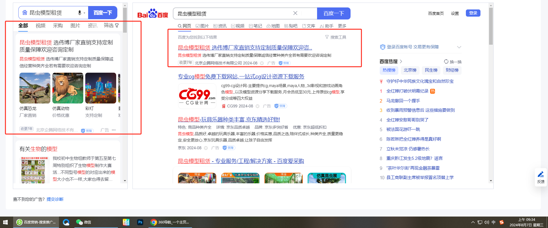This screenshot has width=548, height=228.
Task: Clear the search box with X icon
Action: click(295, 13)
